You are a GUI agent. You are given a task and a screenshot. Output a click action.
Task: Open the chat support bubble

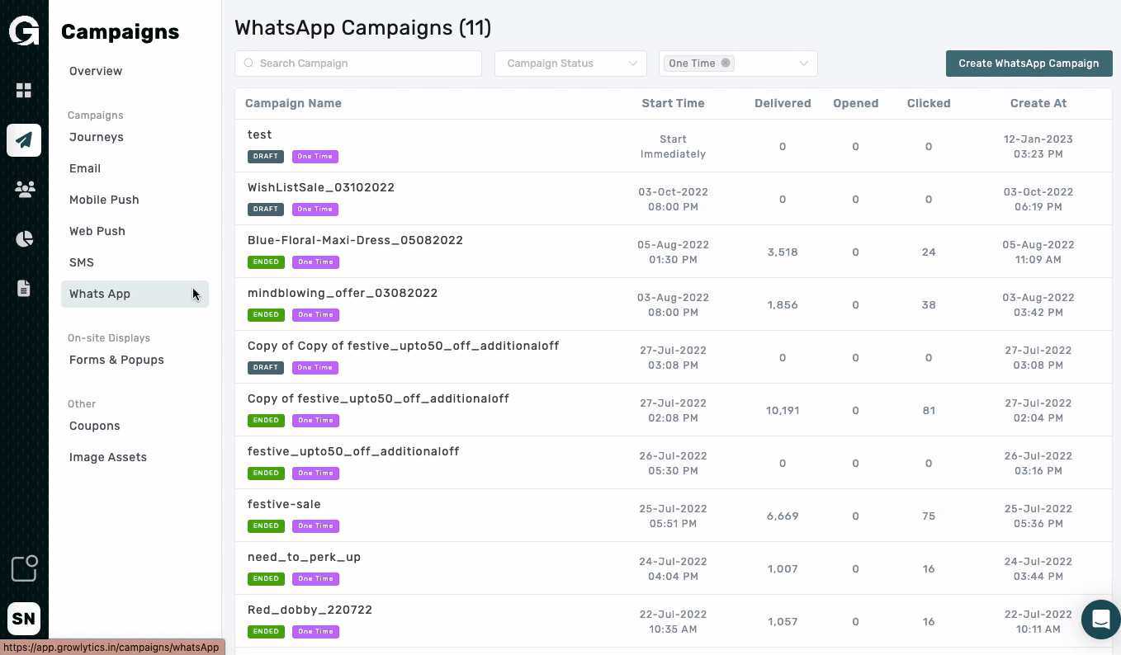click(1100, 620)
